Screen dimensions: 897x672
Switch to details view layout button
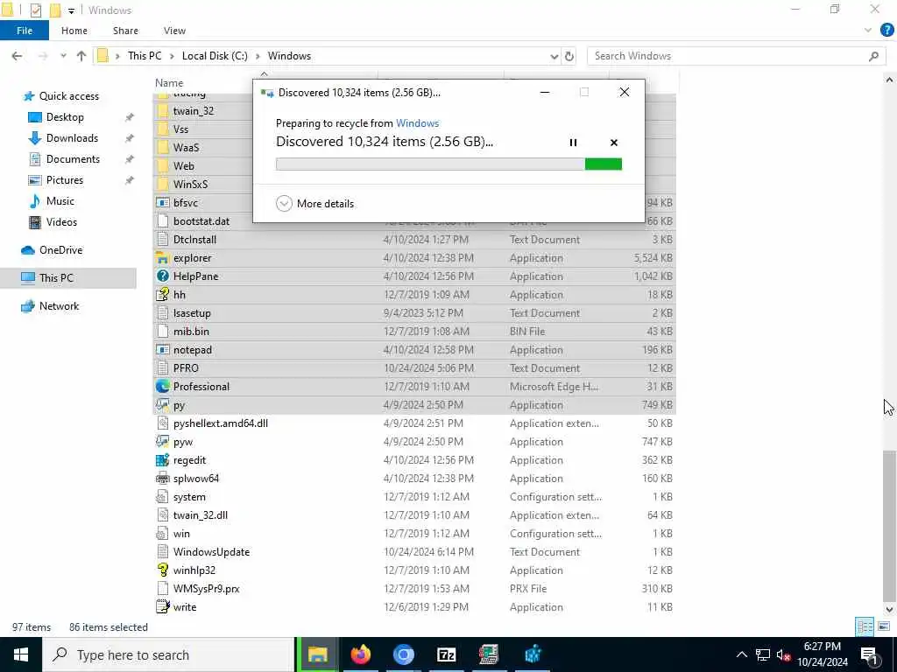(865, 626)
